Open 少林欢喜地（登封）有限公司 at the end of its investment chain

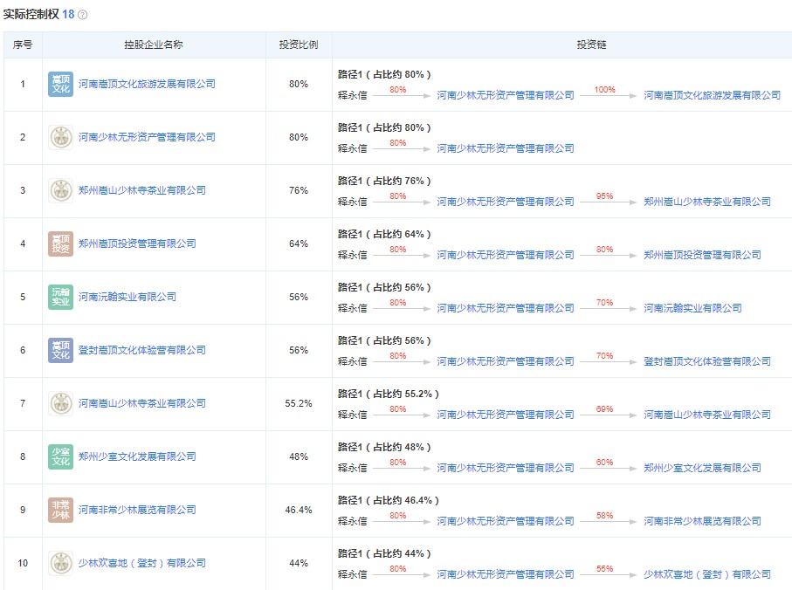coord(706,574)
